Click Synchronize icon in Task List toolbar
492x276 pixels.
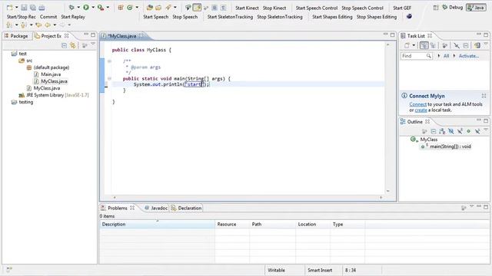click(477, 46)
